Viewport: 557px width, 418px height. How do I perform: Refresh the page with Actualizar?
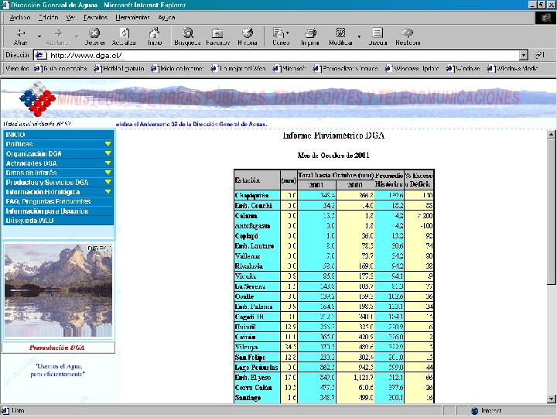[124, 36]
